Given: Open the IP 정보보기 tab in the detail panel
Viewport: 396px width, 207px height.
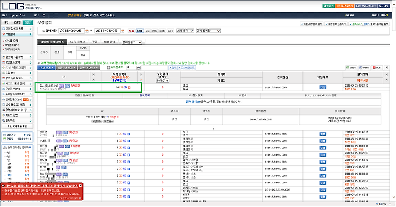Looking at the screenshot, I should 195,96.
